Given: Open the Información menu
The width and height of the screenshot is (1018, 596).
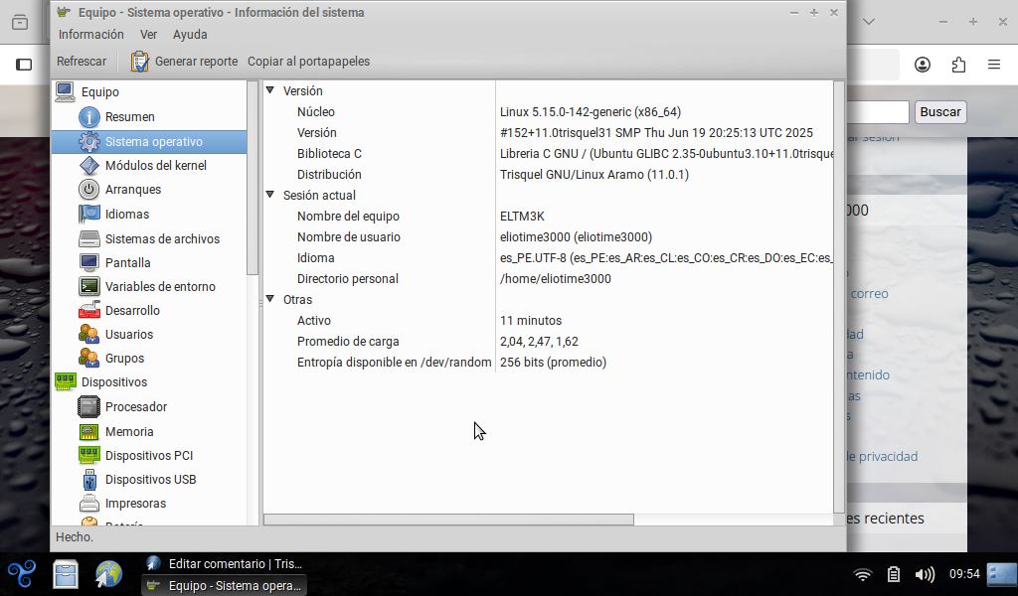Looking at the screenshot, I should [90, 35].
